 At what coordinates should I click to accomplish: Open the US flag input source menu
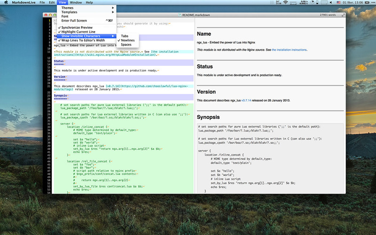click(x=338, y=2)
